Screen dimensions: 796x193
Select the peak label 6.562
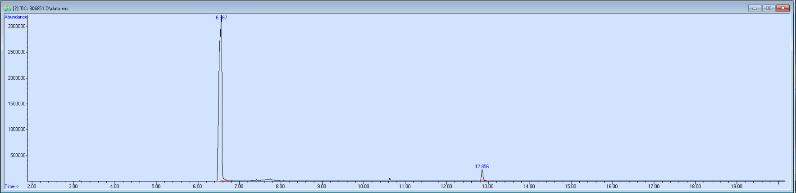click(x=221, y=18)
